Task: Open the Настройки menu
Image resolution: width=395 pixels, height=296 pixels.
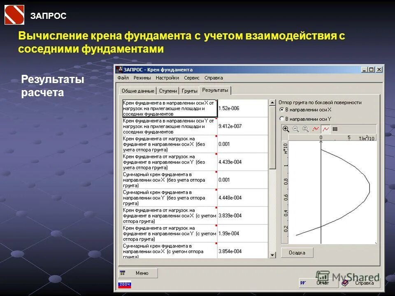Action: click(167, 78)
